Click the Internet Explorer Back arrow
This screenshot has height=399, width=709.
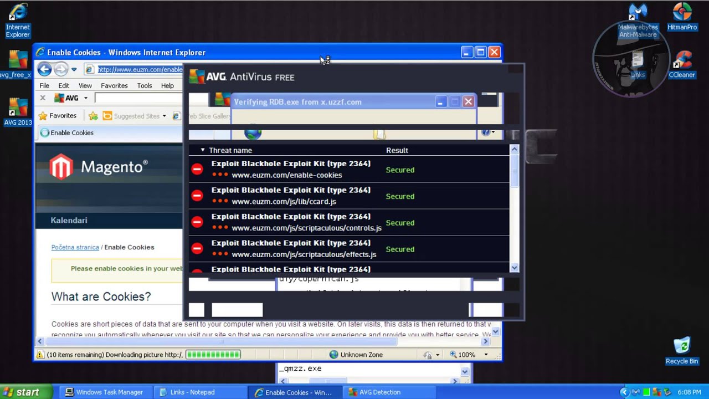tap(44, 69)
